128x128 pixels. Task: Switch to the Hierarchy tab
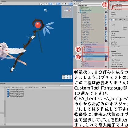[x=78, y=2]
